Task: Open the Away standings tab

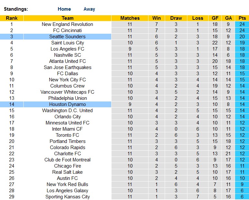Action: (x=89, y=9)
